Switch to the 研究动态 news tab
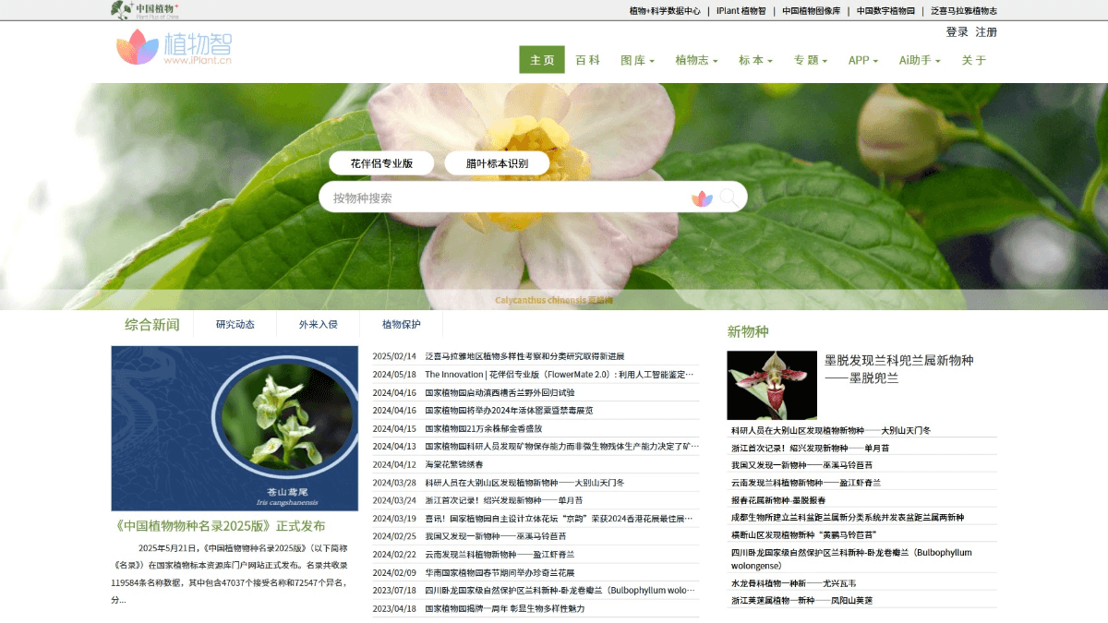This screenshot has width=1108, height=623. click(235, 325)
